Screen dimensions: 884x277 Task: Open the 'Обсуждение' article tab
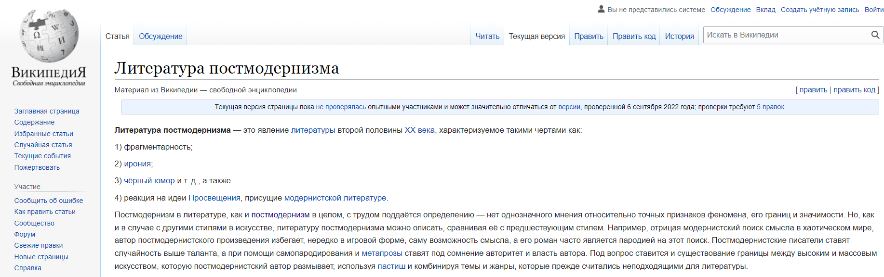pyautogui.click(x=161, y=37)
